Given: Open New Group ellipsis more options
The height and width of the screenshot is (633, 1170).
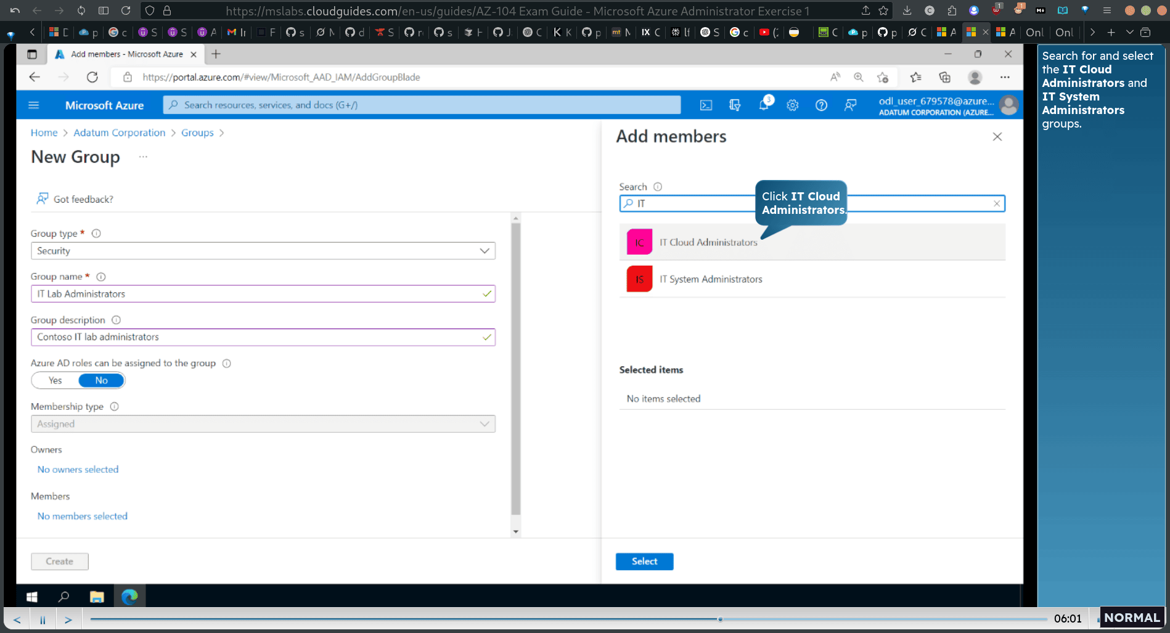Looking at the screenshot, I should 143,157.
